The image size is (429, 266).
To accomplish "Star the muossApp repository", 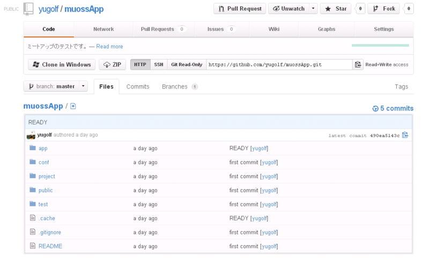I will 336,9.
